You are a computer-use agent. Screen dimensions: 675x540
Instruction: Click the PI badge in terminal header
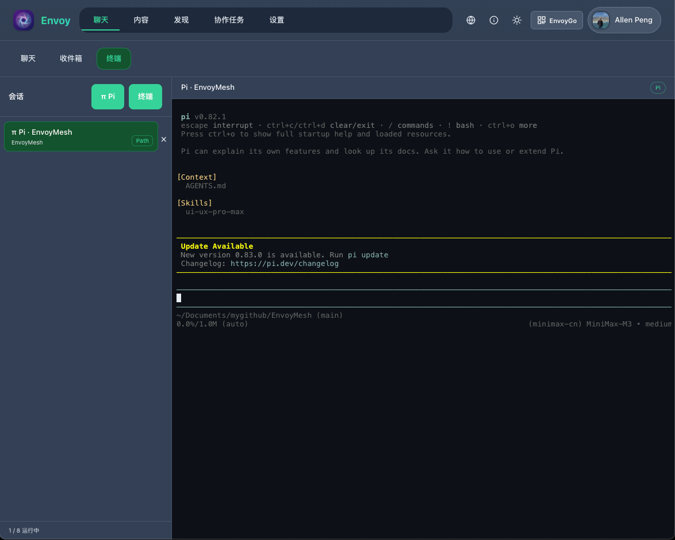click(x=658, y=88)
